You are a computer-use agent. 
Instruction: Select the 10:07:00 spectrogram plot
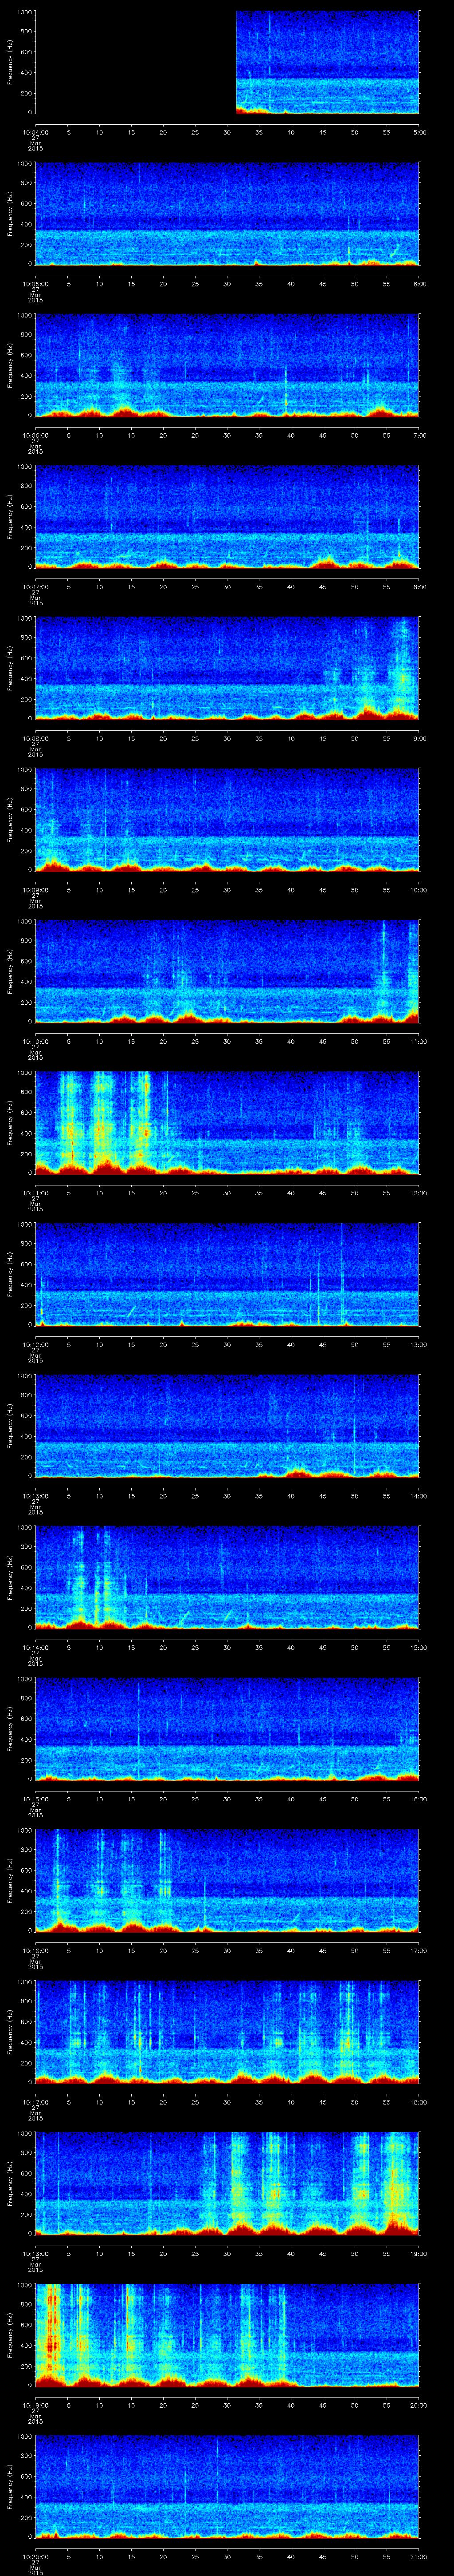227,516
